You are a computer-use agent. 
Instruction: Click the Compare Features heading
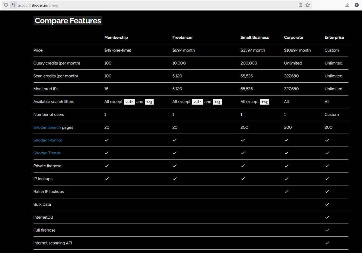[68, 21]
